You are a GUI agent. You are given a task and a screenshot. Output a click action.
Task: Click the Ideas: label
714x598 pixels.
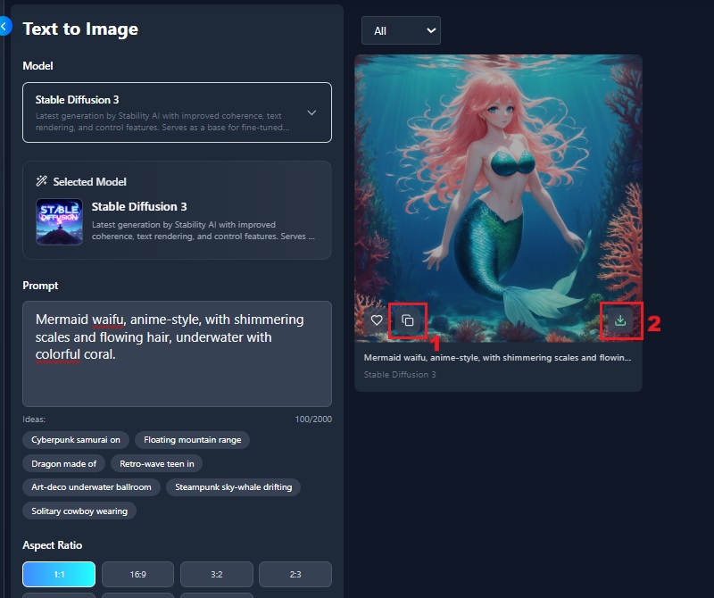[34, 419]
